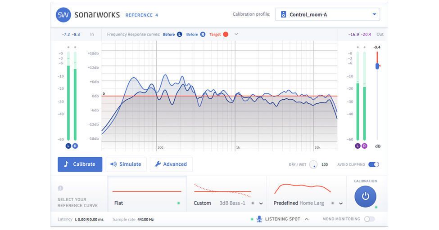This screenshot has height=230, width=439.
Task: Click the input level reading -7.2
Action: [x=66, y=35]
